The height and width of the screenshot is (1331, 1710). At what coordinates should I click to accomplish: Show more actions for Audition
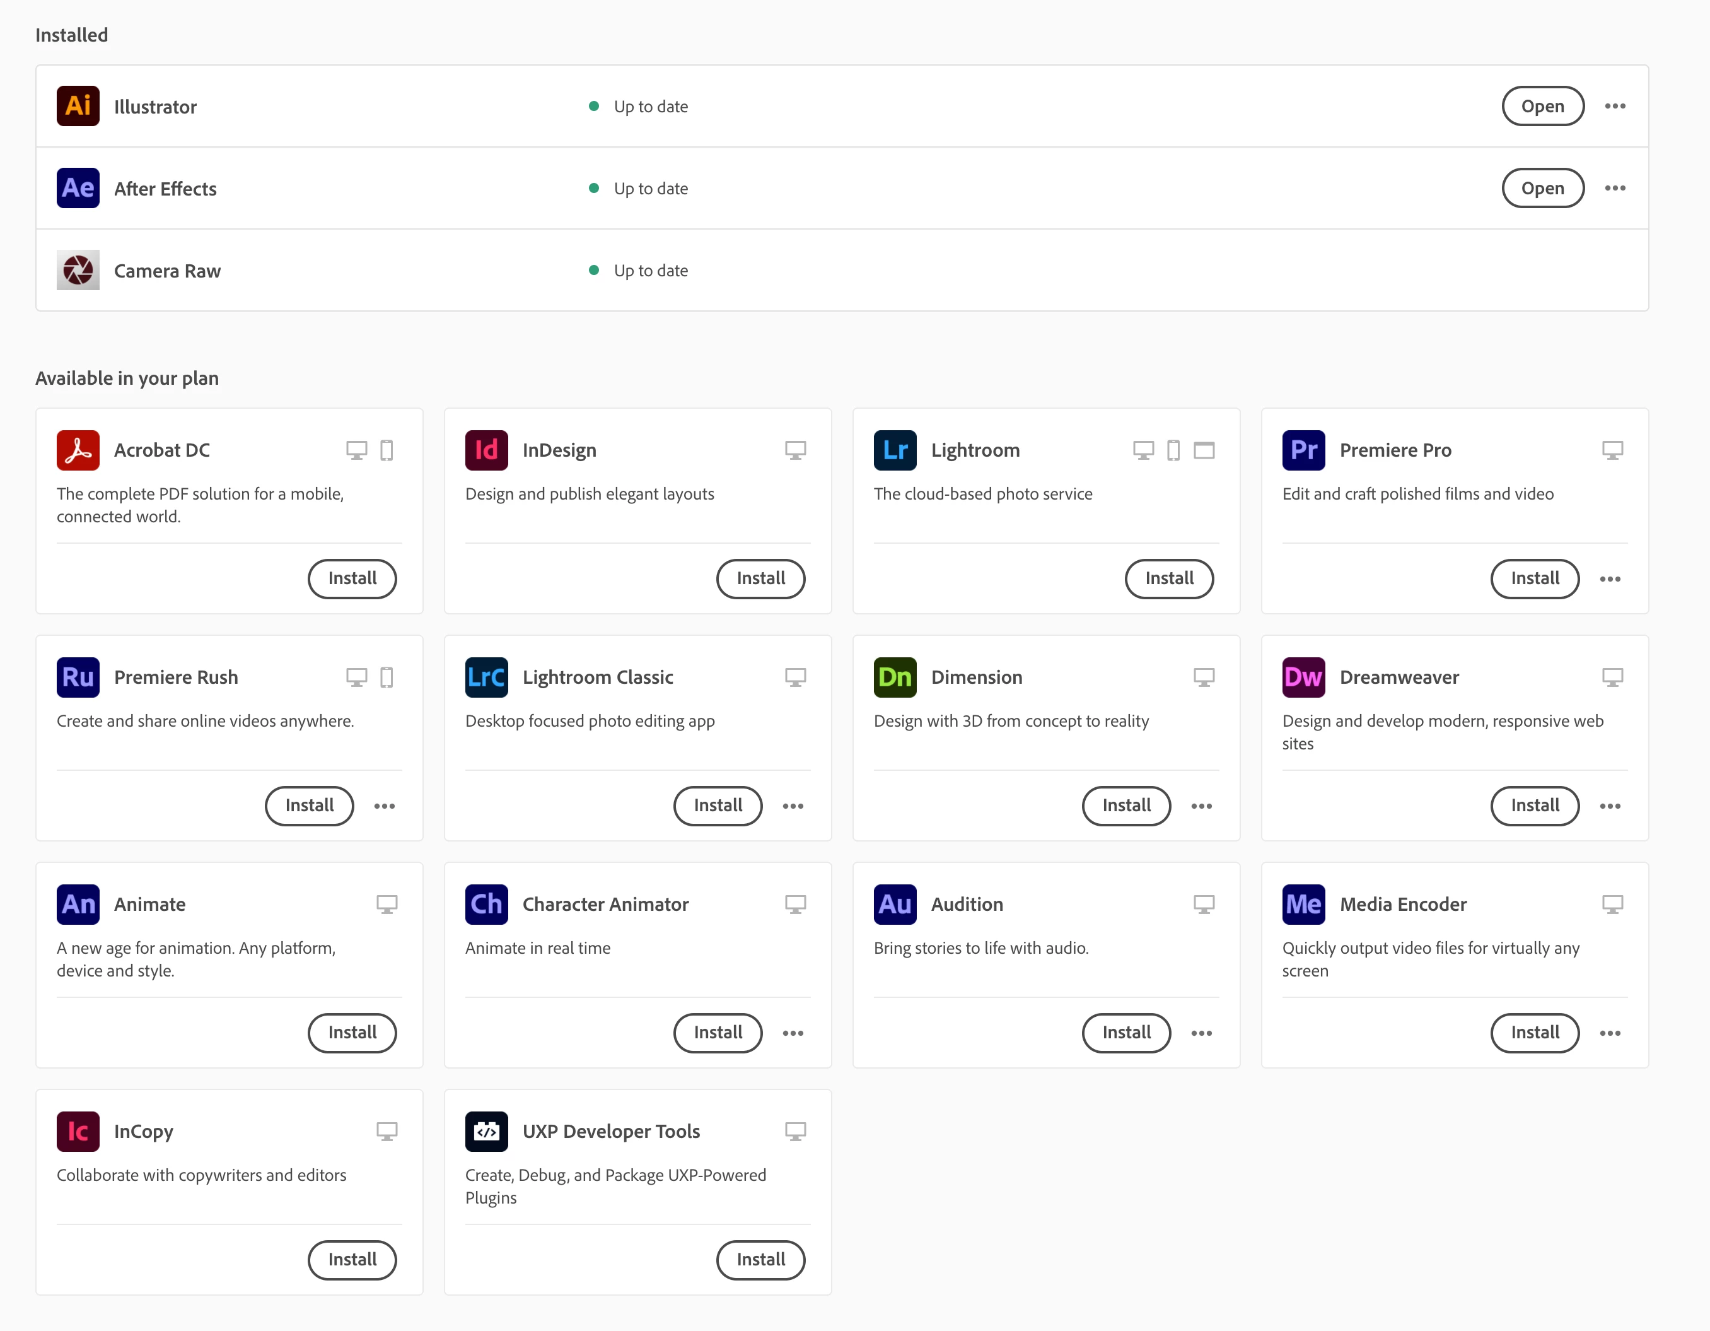point(1202,1033)
